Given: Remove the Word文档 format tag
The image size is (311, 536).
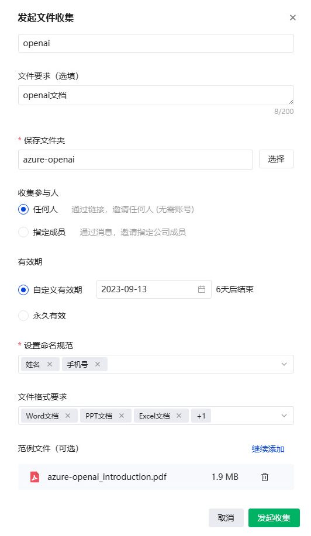Looking at the screenshot, I should [68, 416].
